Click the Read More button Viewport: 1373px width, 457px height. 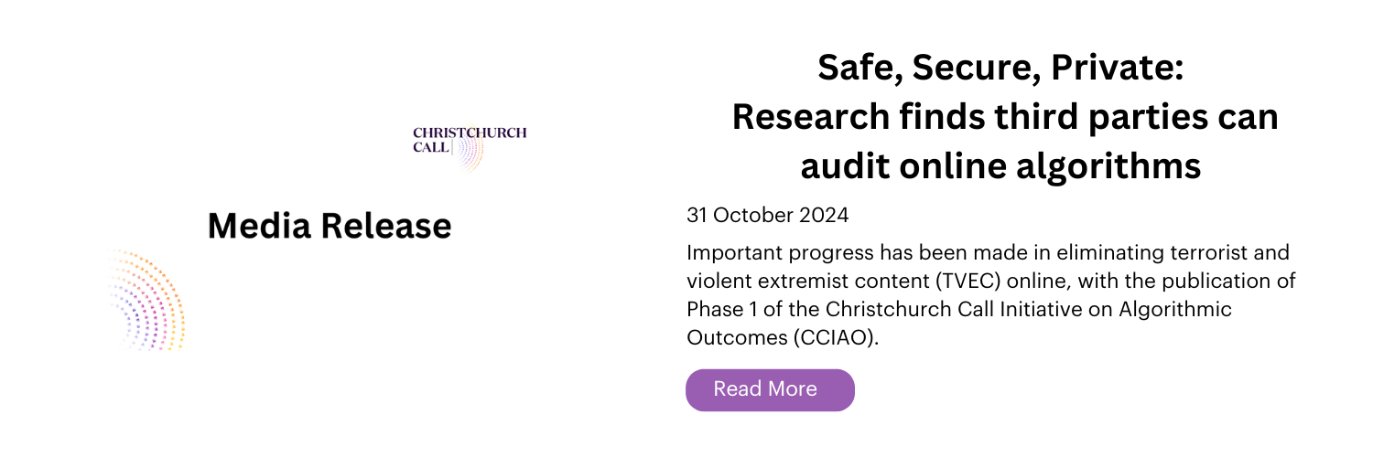point(770,389)
